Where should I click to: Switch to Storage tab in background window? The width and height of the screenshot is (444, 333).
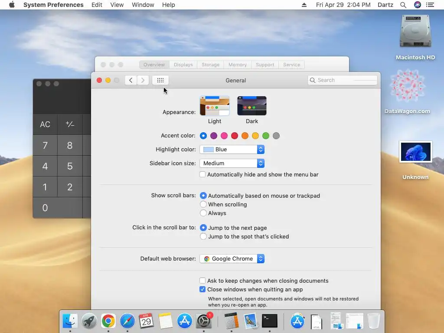[210, 65]
